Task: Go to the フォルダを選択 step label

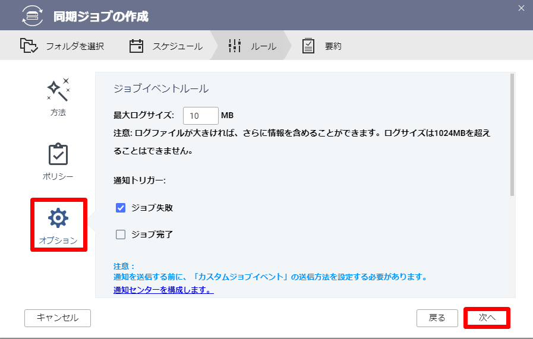Action: point(75,46)
